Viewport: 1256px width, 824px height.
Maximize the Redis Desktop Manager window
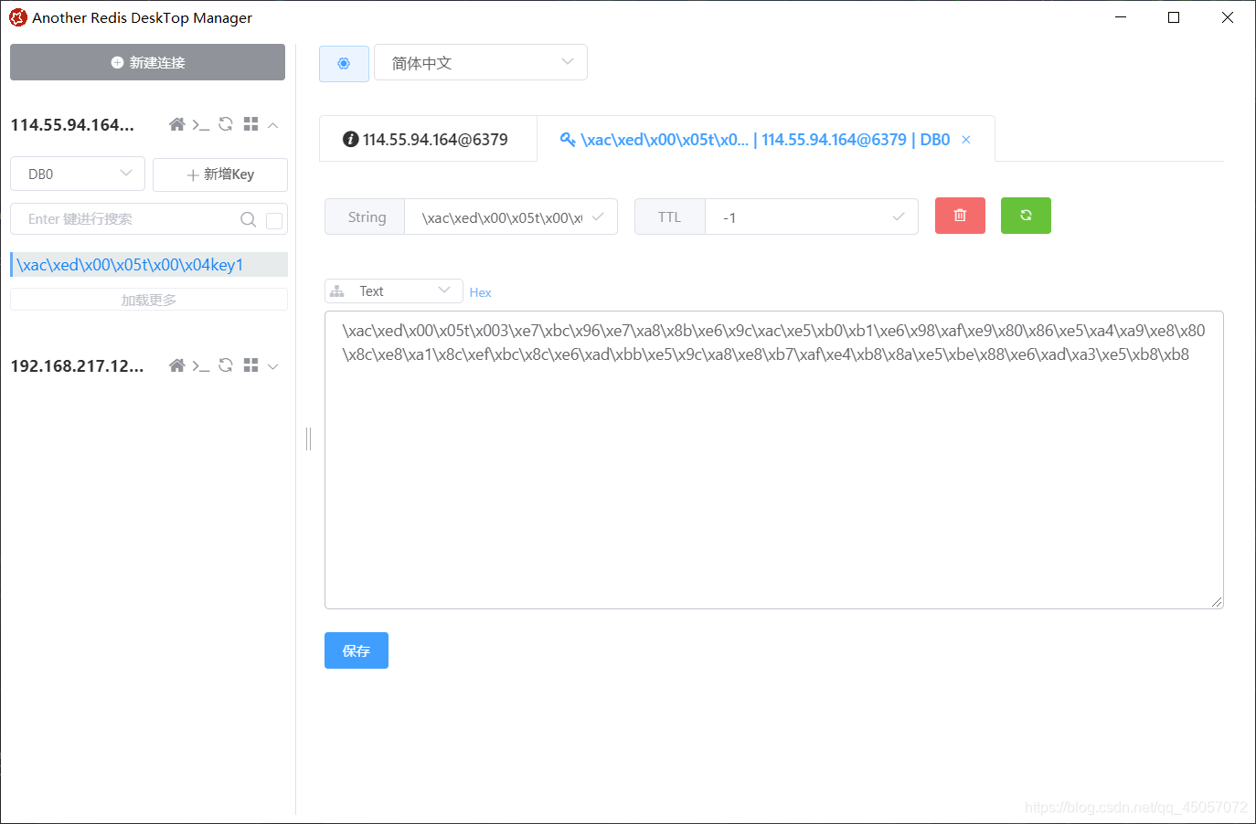click(1174, 17)
